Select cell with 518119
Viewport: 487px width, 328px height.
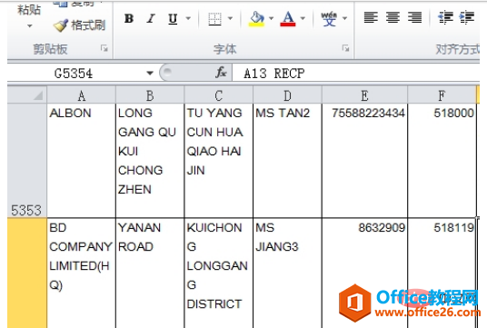[x=442, y=273]
